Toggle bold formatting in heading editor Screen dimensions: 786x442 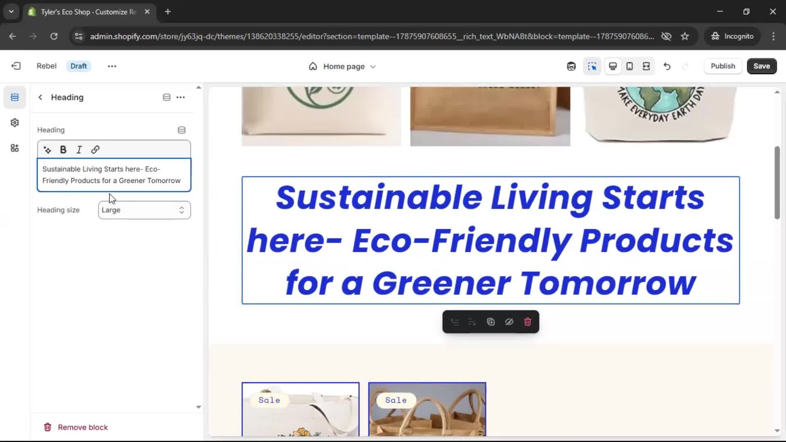63,150
